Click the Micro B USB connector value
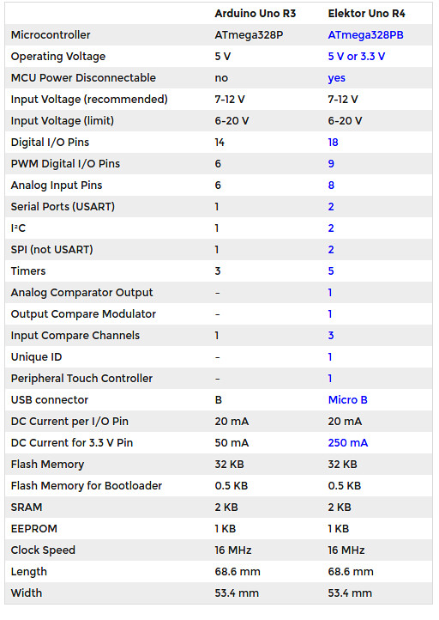Viewport: 439px width, 620px height. pyautogui.click(x=348, y=400)
